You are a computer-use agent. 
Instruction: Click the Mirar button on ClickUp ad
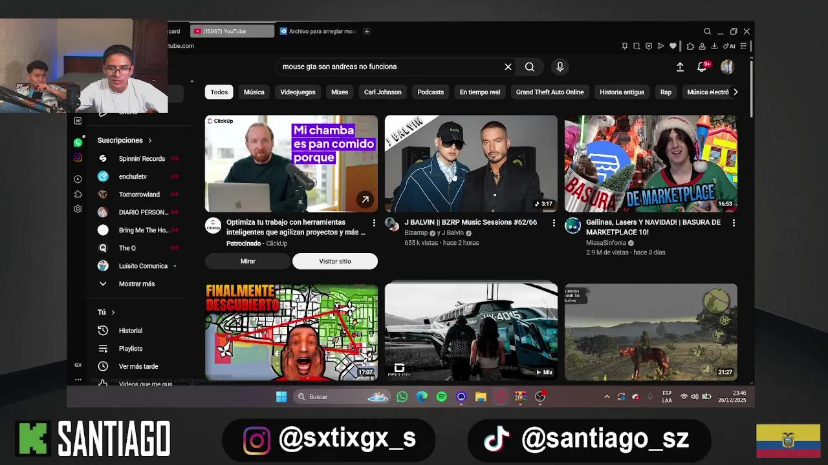(248, 261)
